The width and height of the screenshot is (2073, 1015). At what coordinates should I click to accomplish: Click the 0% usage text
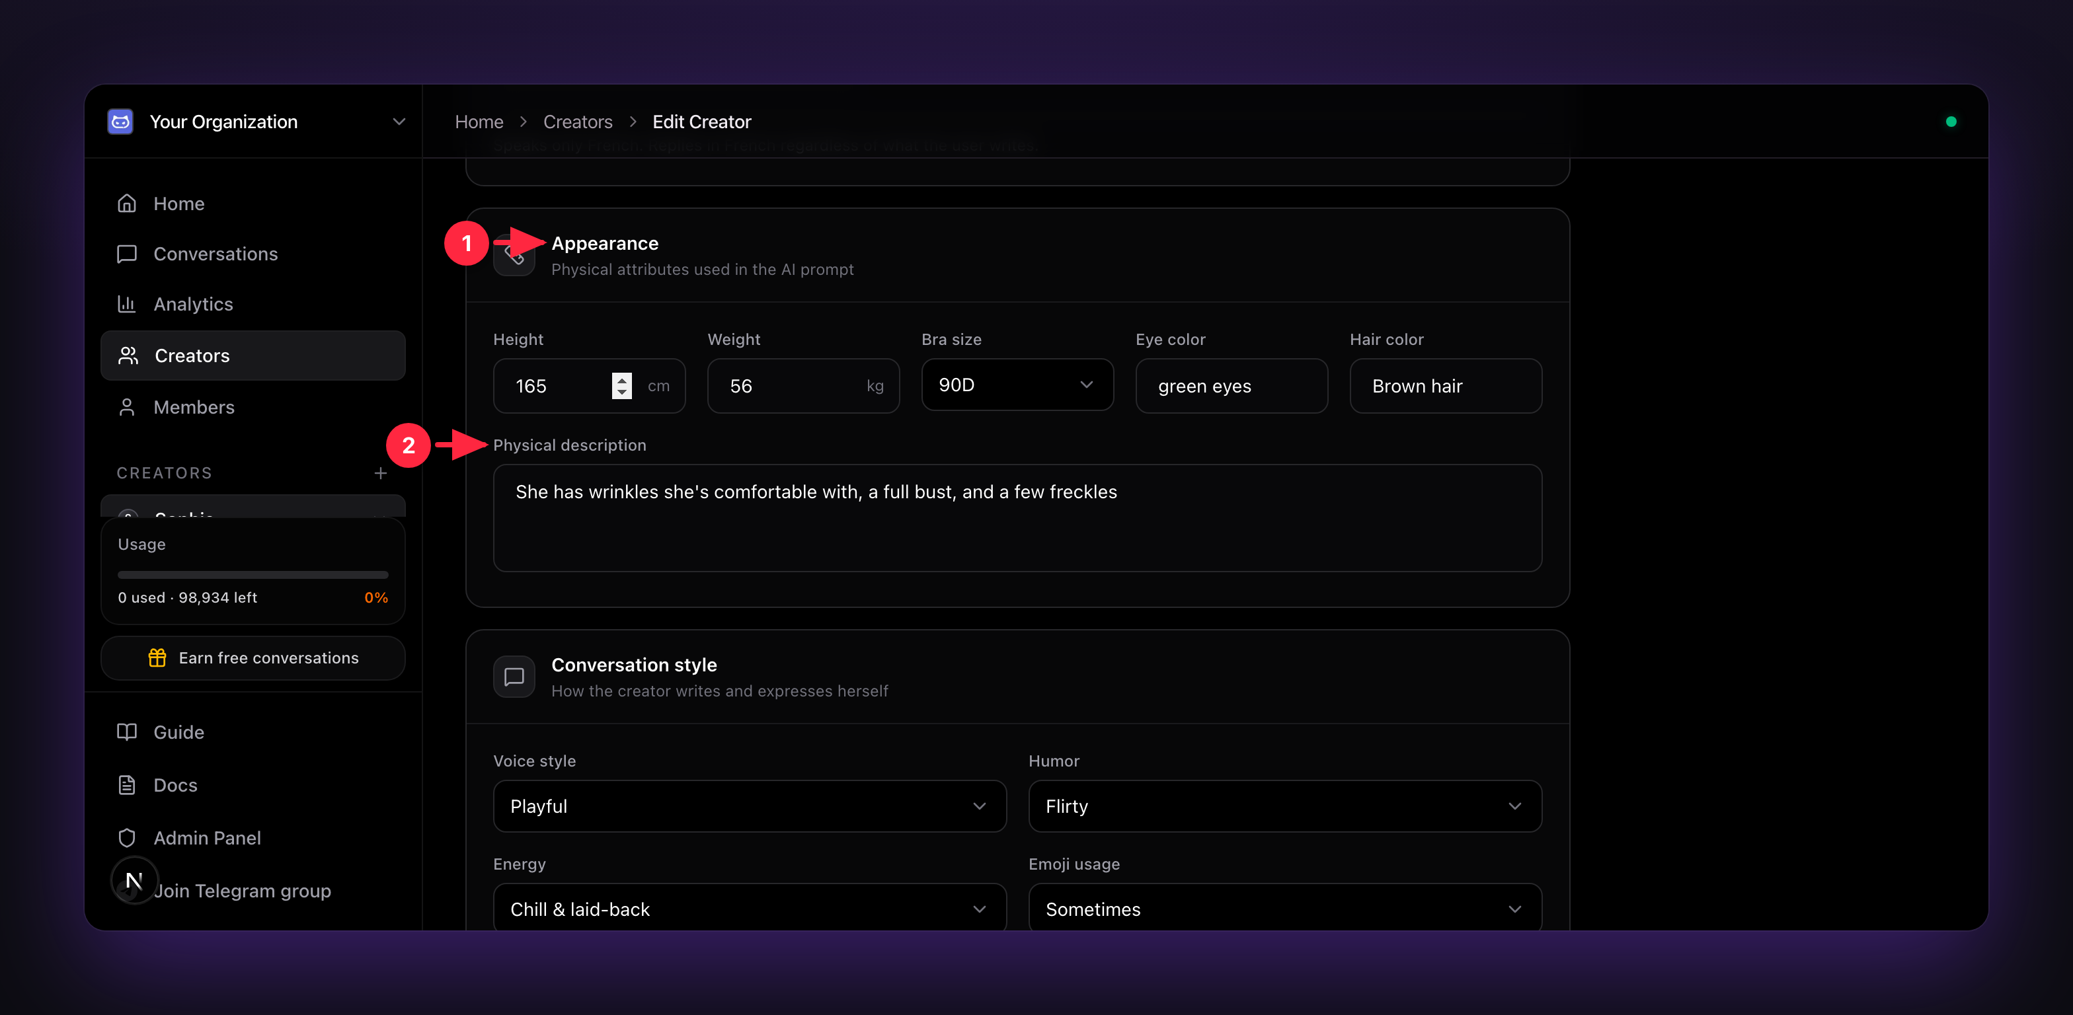pos(376,597)
